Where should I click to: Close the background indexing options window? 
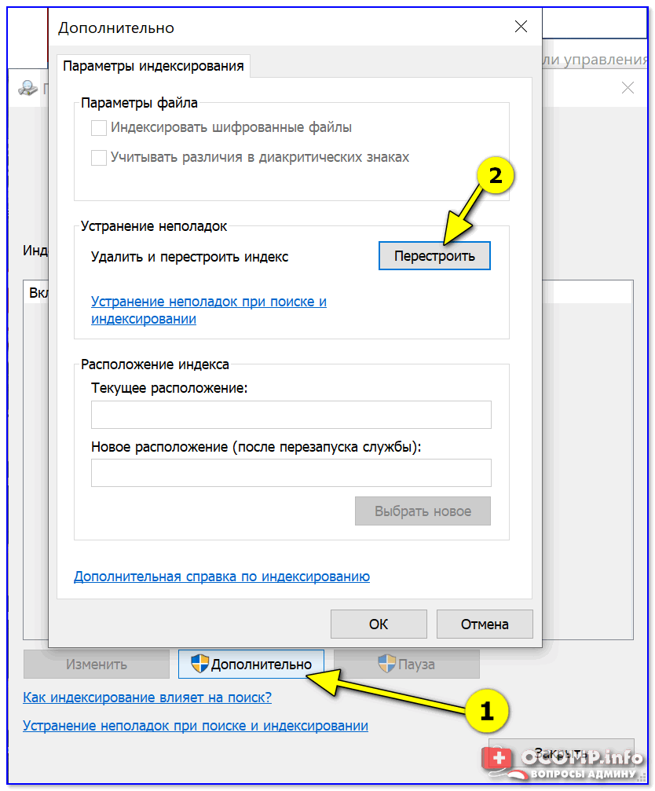(x=628, y=88)
